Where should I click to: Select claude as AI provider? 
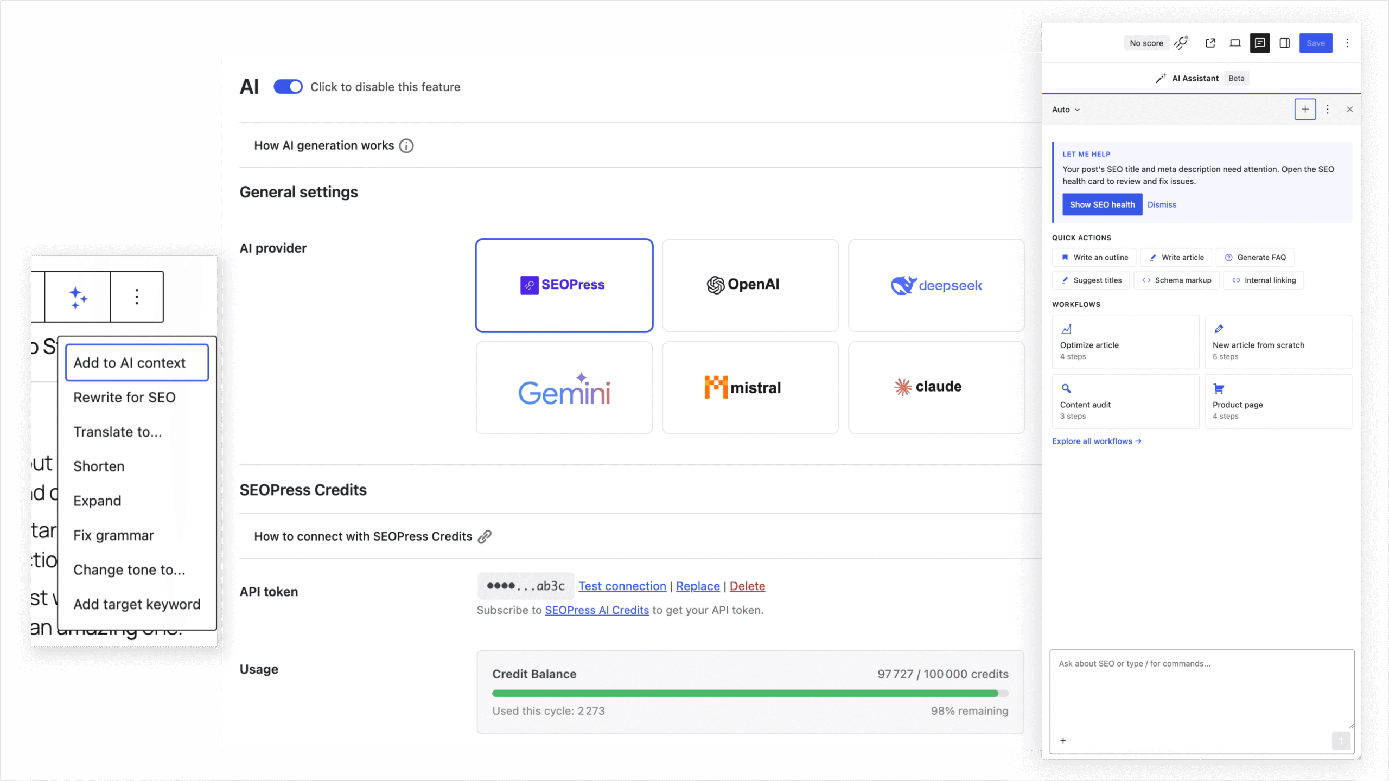point(936,388)
